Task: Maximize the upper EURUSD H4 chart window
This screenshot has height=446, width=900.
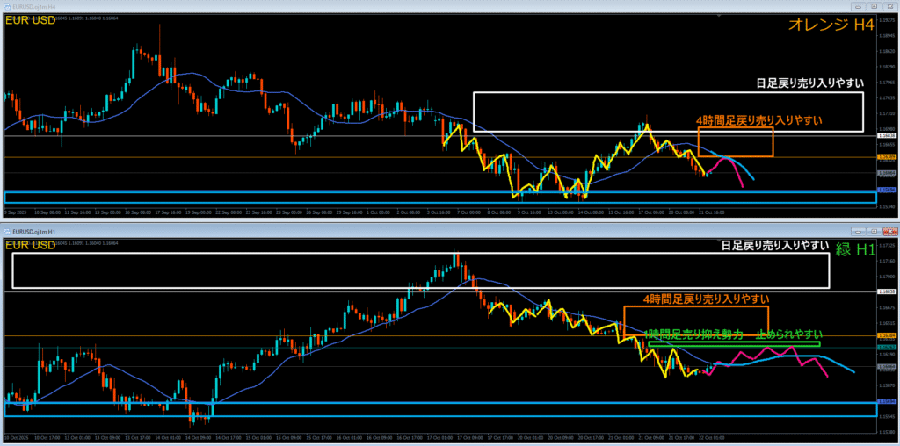Action: (x=875, y=5)
